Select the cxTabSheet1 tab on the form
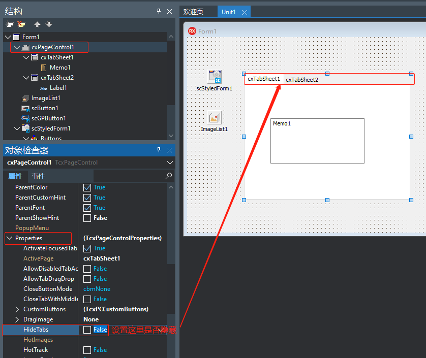This screenshot has width=426, height=358. (x=264, y=79)
